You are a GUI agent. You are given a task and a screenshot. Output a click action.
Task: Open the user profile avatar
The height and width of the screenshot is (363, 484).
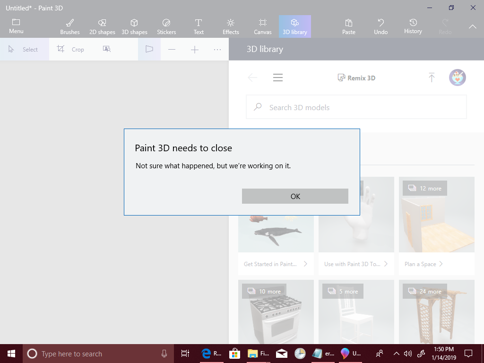coord(457,78)
